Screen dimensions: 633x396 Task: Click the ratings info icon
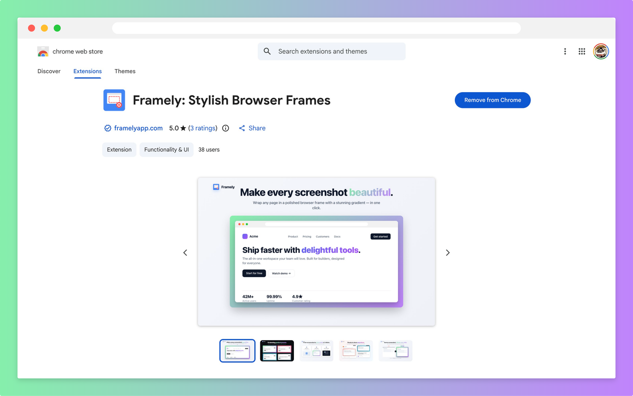tap(226, 128)
